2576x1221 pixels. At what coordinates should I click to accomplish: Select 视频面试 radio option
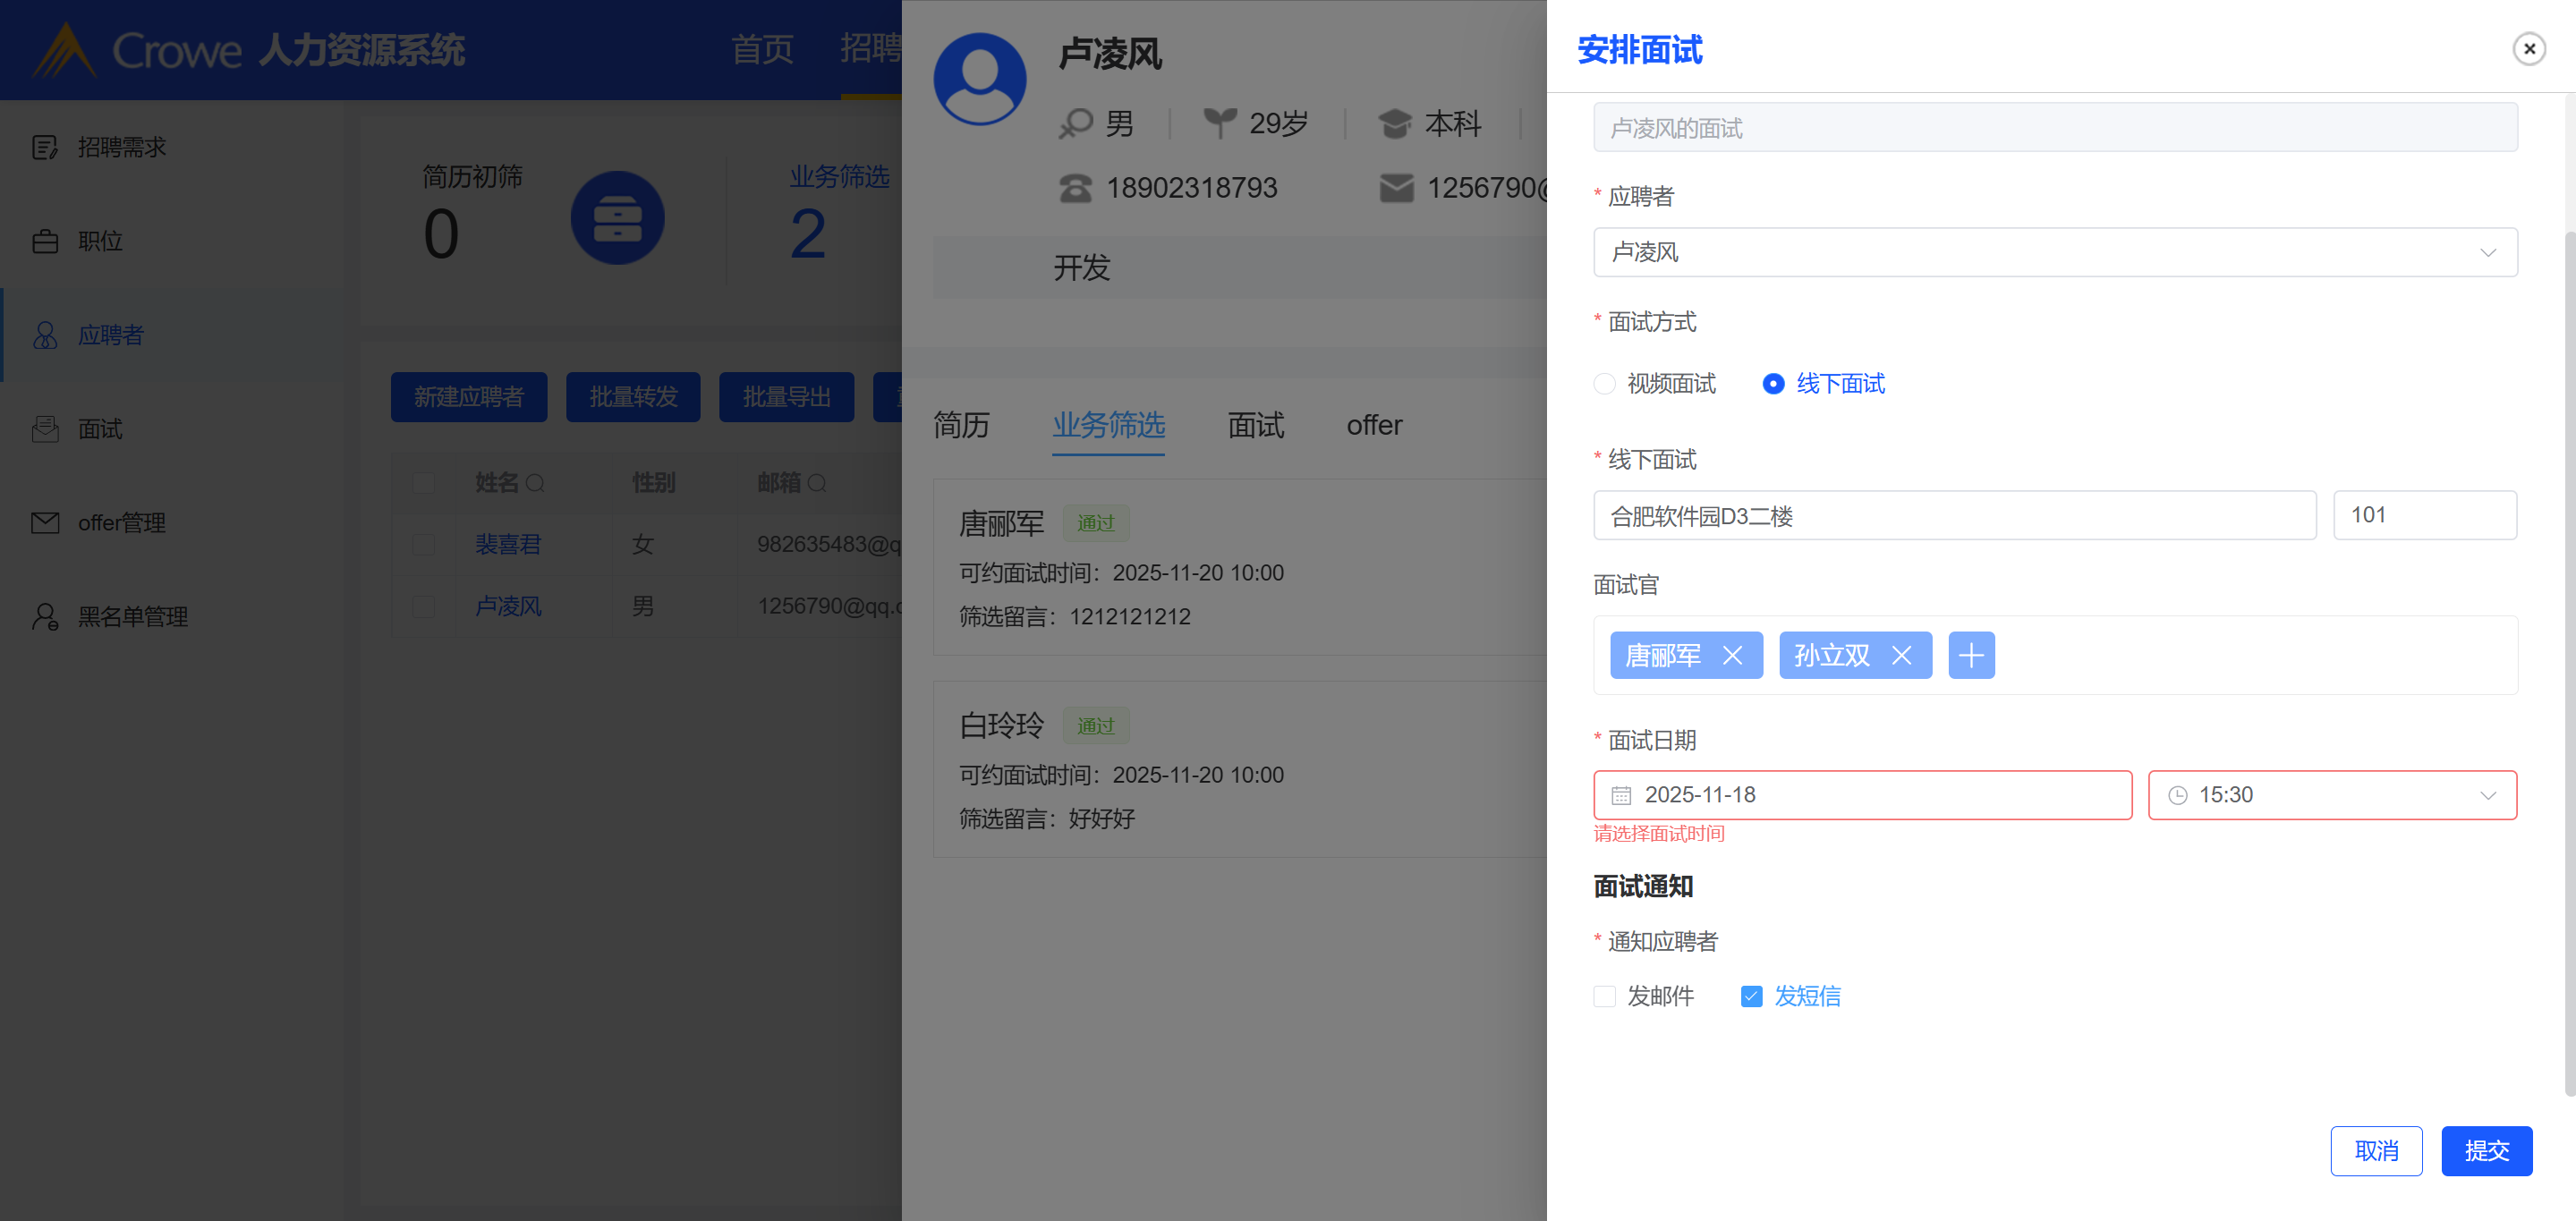coord(1604,384)
